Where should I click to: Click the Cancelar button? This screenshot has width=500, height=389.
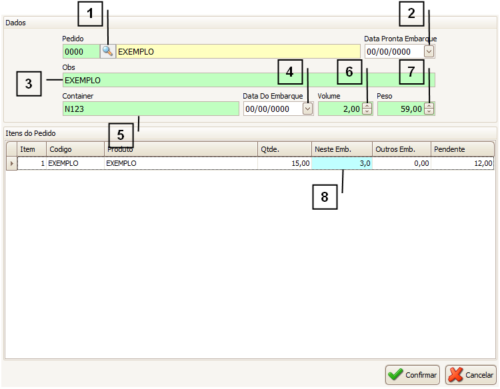point(471,374)
